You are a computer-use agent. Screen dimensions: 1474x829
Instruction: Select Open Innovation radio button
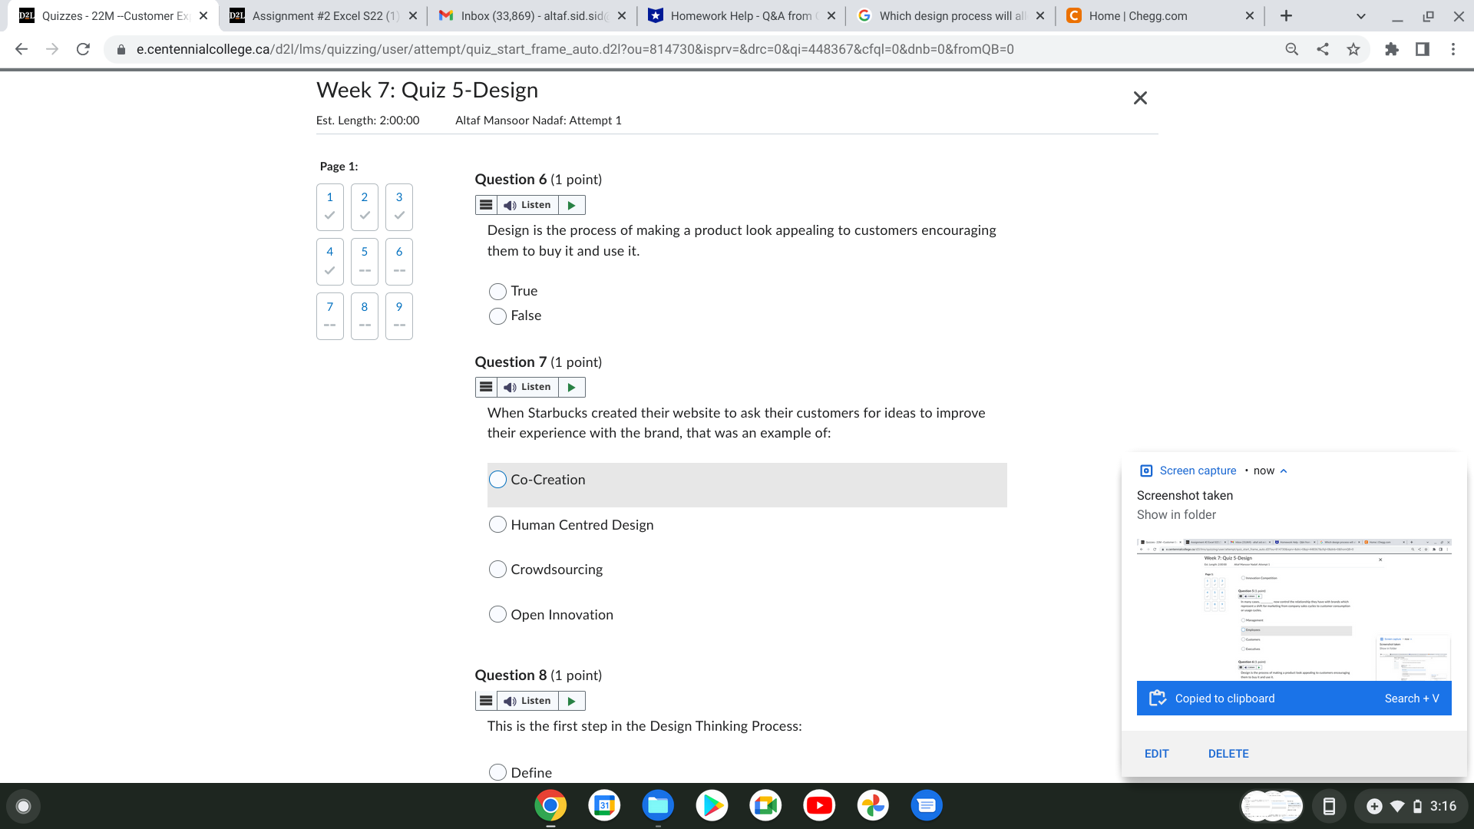[x=497, y=615]
